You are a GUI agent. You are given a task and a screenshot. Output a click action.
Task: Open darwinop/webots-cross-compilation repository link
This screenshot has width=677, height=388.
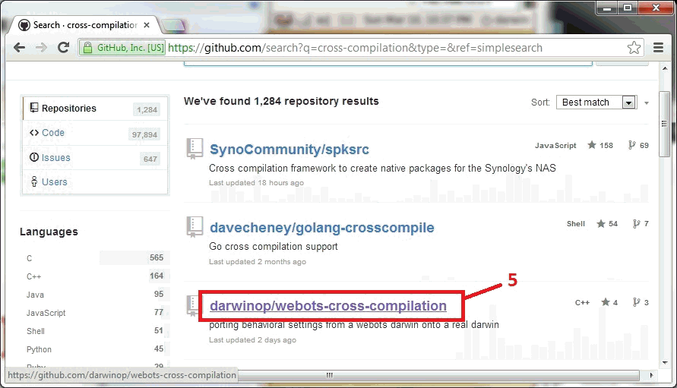click(327, 306)
